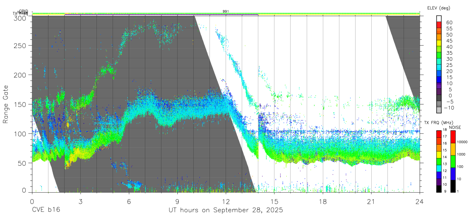Click the x-axis tick label '3'
The height and width of the screenshot is (218, 472).
tap(80, 201)
